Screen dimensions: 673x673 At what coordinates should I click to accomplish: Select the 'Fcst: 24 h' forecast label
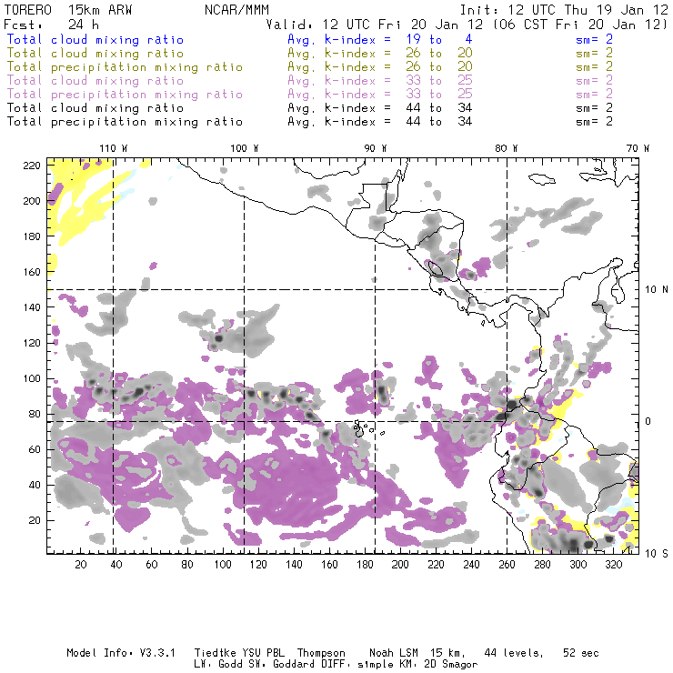[x=51, y=25]
